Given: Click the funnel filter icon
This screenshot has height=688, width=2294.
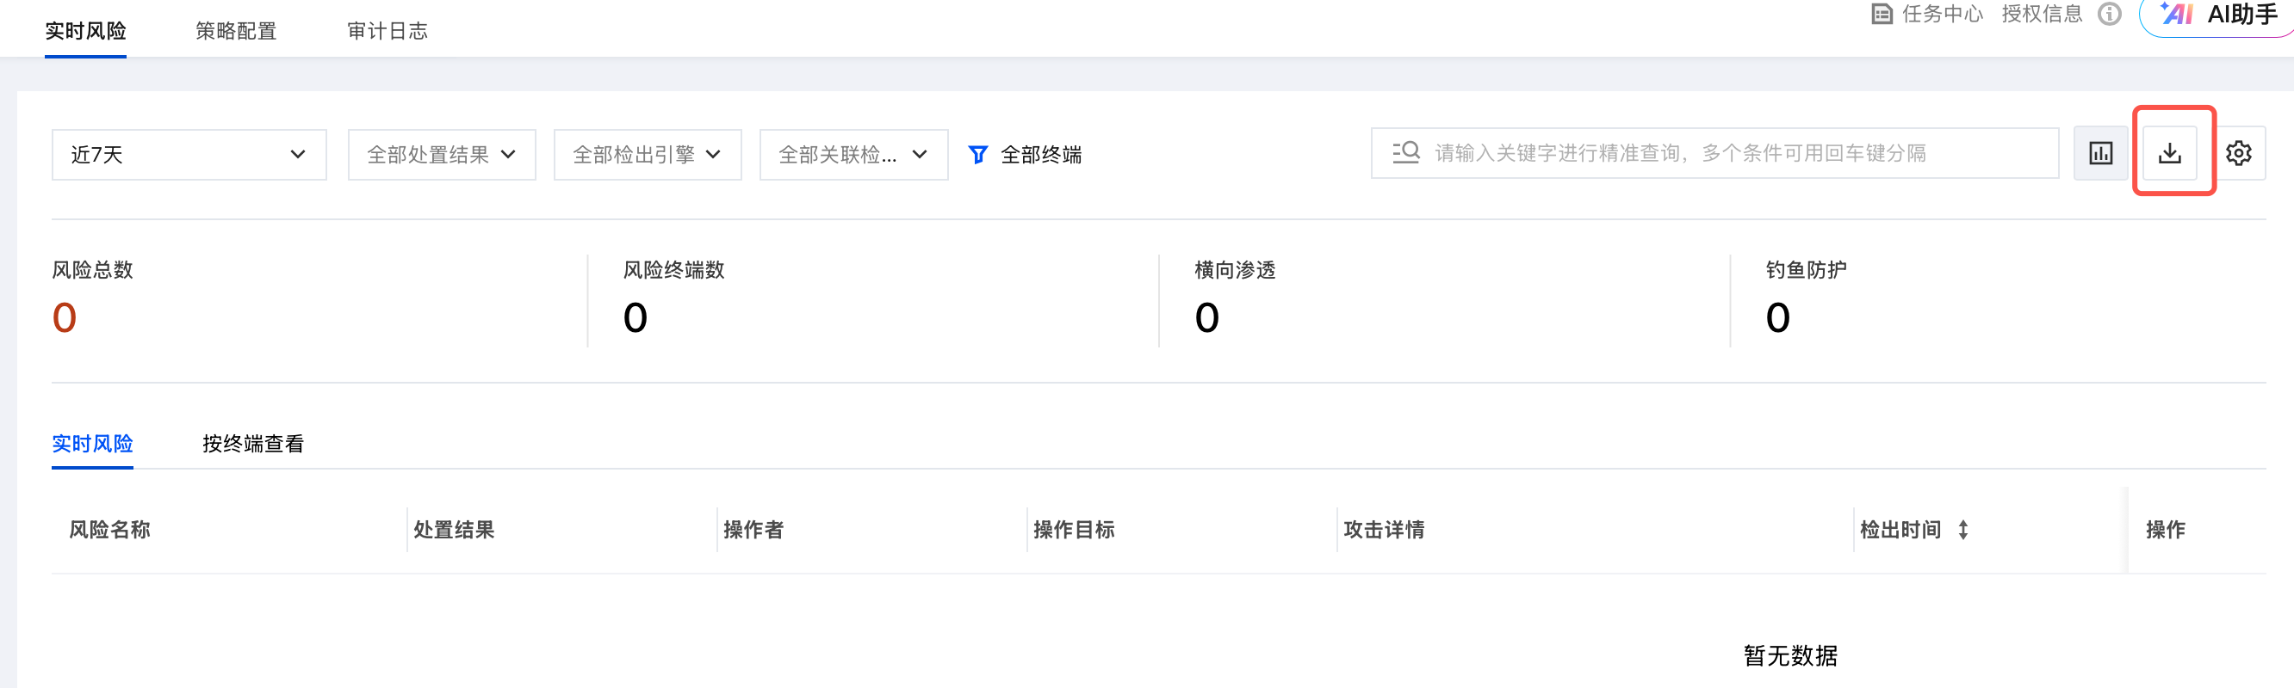Looking at the screenshot, I should (x=976, y=155).
